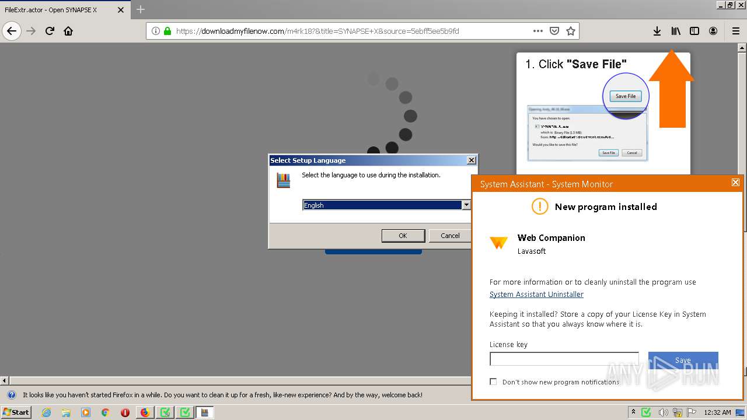Close the FileExtr.actor tab
The height and width of the screenshot is (420, 747).
(121, 10)
